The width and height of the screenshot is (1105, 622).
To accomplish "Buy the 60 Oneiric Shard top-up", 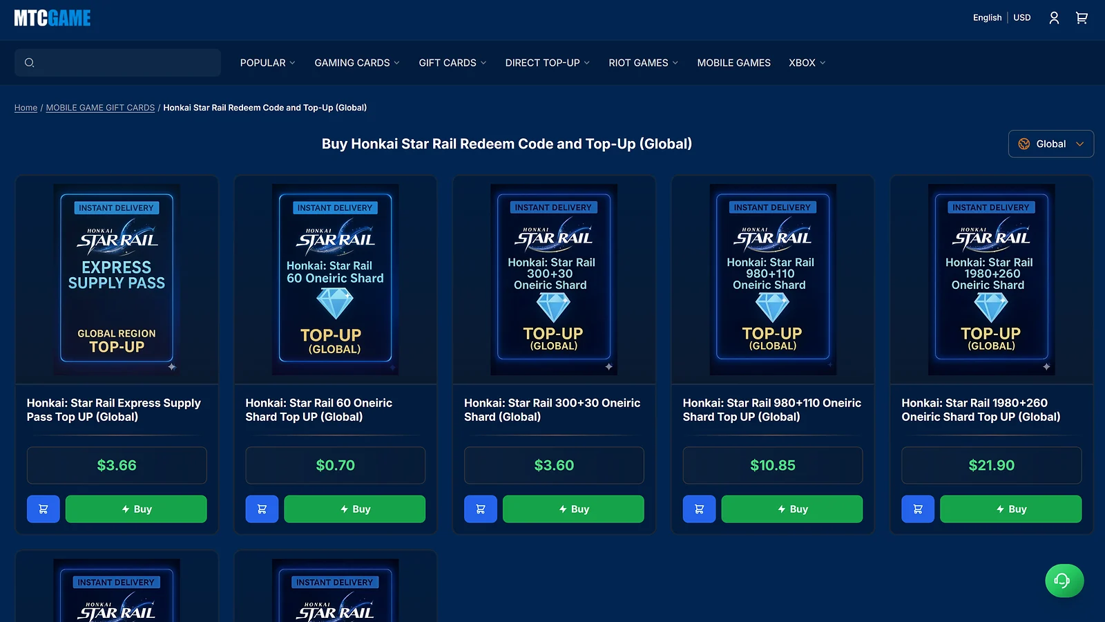I will (355, 509).
